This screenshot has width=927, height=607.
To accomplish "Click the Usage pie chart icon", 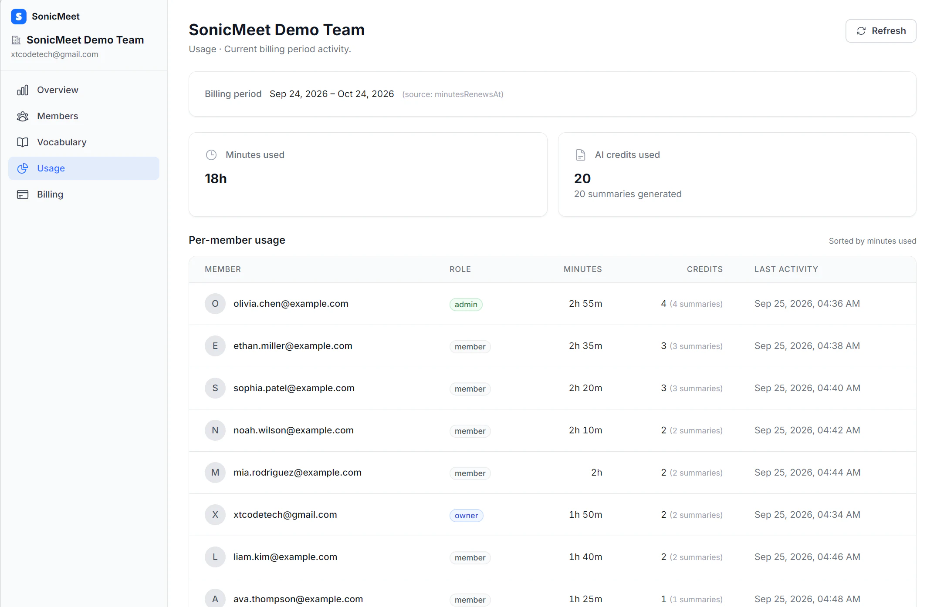I will pos(23,168).
